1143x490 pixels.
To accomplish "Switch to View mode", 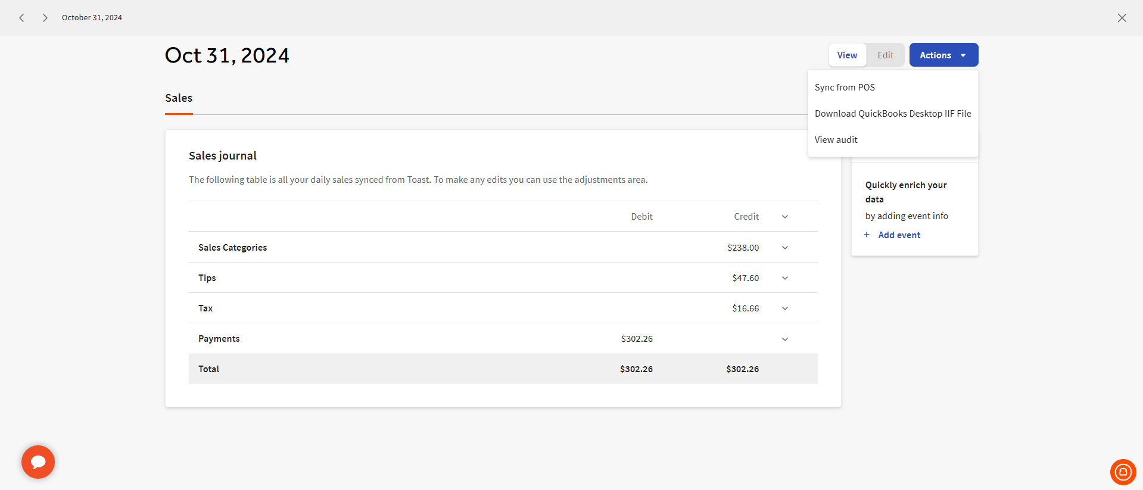I will coord(847,55).
